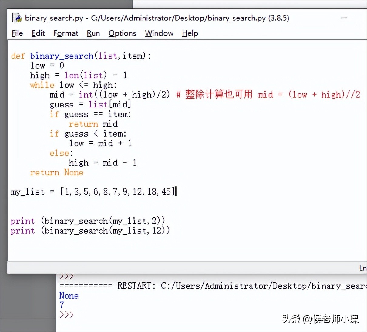Open the Window menu

click(x=159, y=33)
